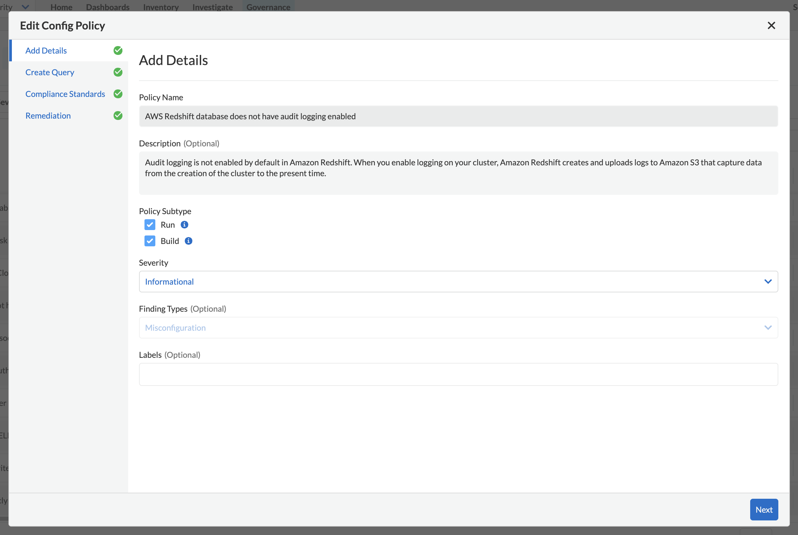Click the Run subtype info icon
The image size is (798, 535).
pos(184,225)
